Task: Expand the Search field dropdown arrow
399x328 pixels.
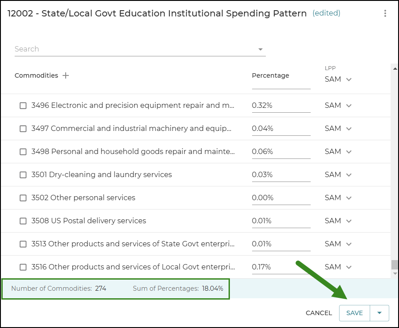Action: pos(261,49)
